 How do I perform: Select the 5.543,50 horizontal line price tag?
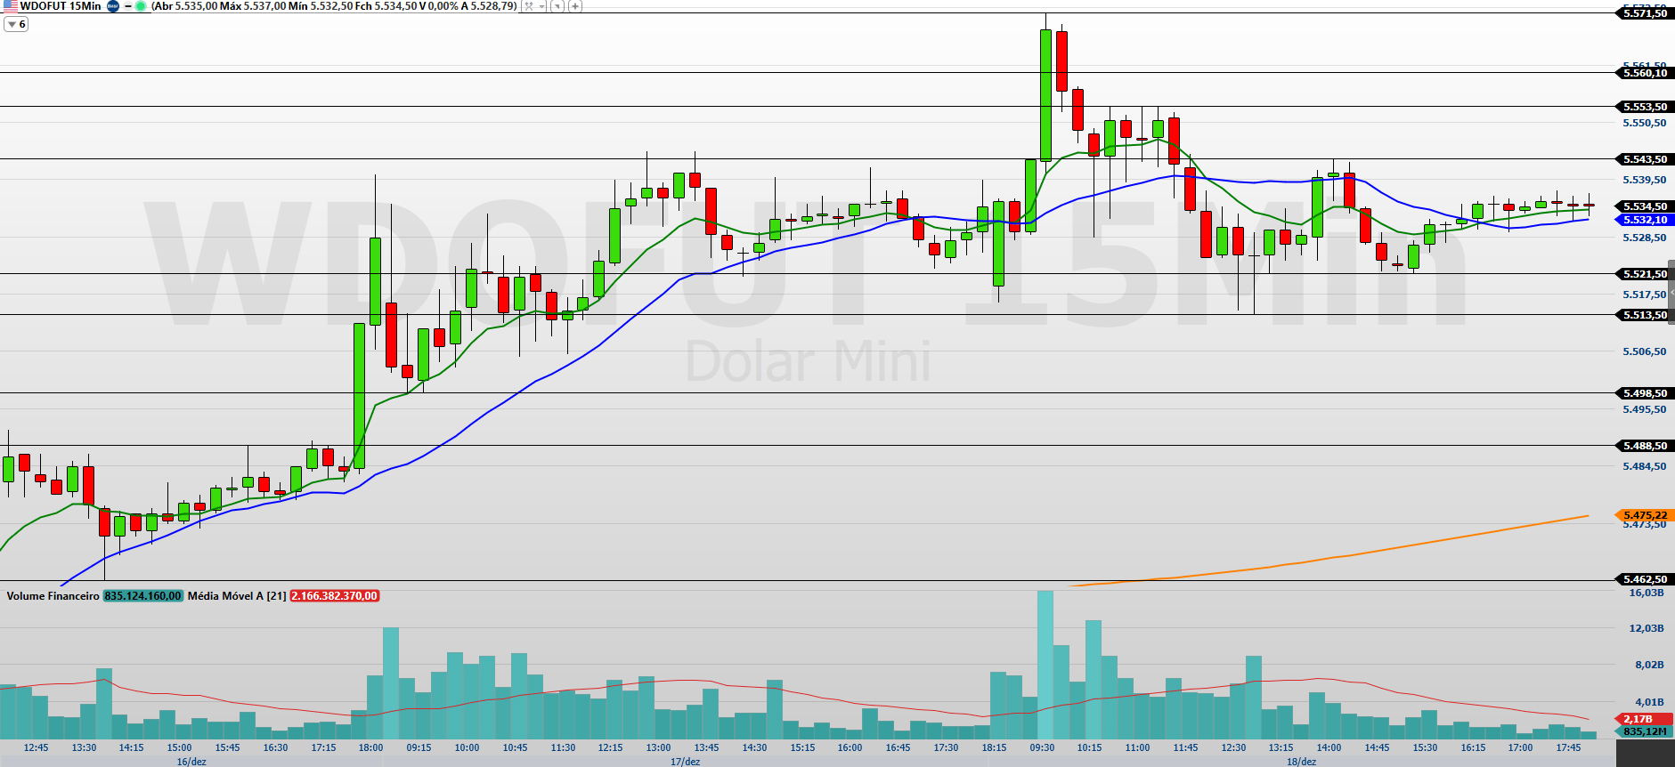point(1643,159)
